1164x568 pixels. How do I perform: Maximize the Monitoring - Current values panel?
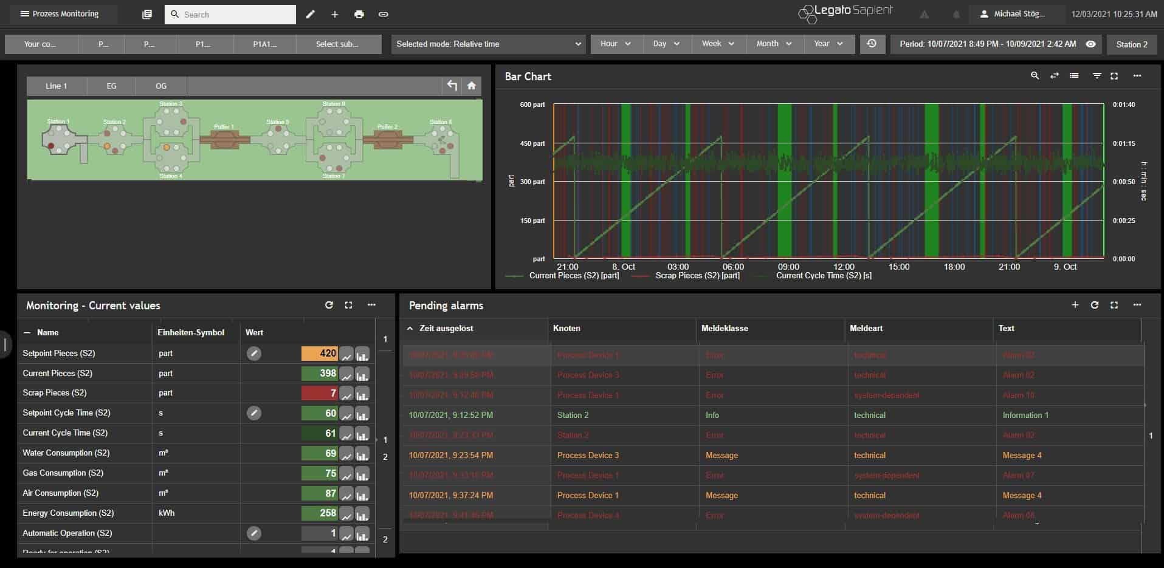[x=348, y=305]
